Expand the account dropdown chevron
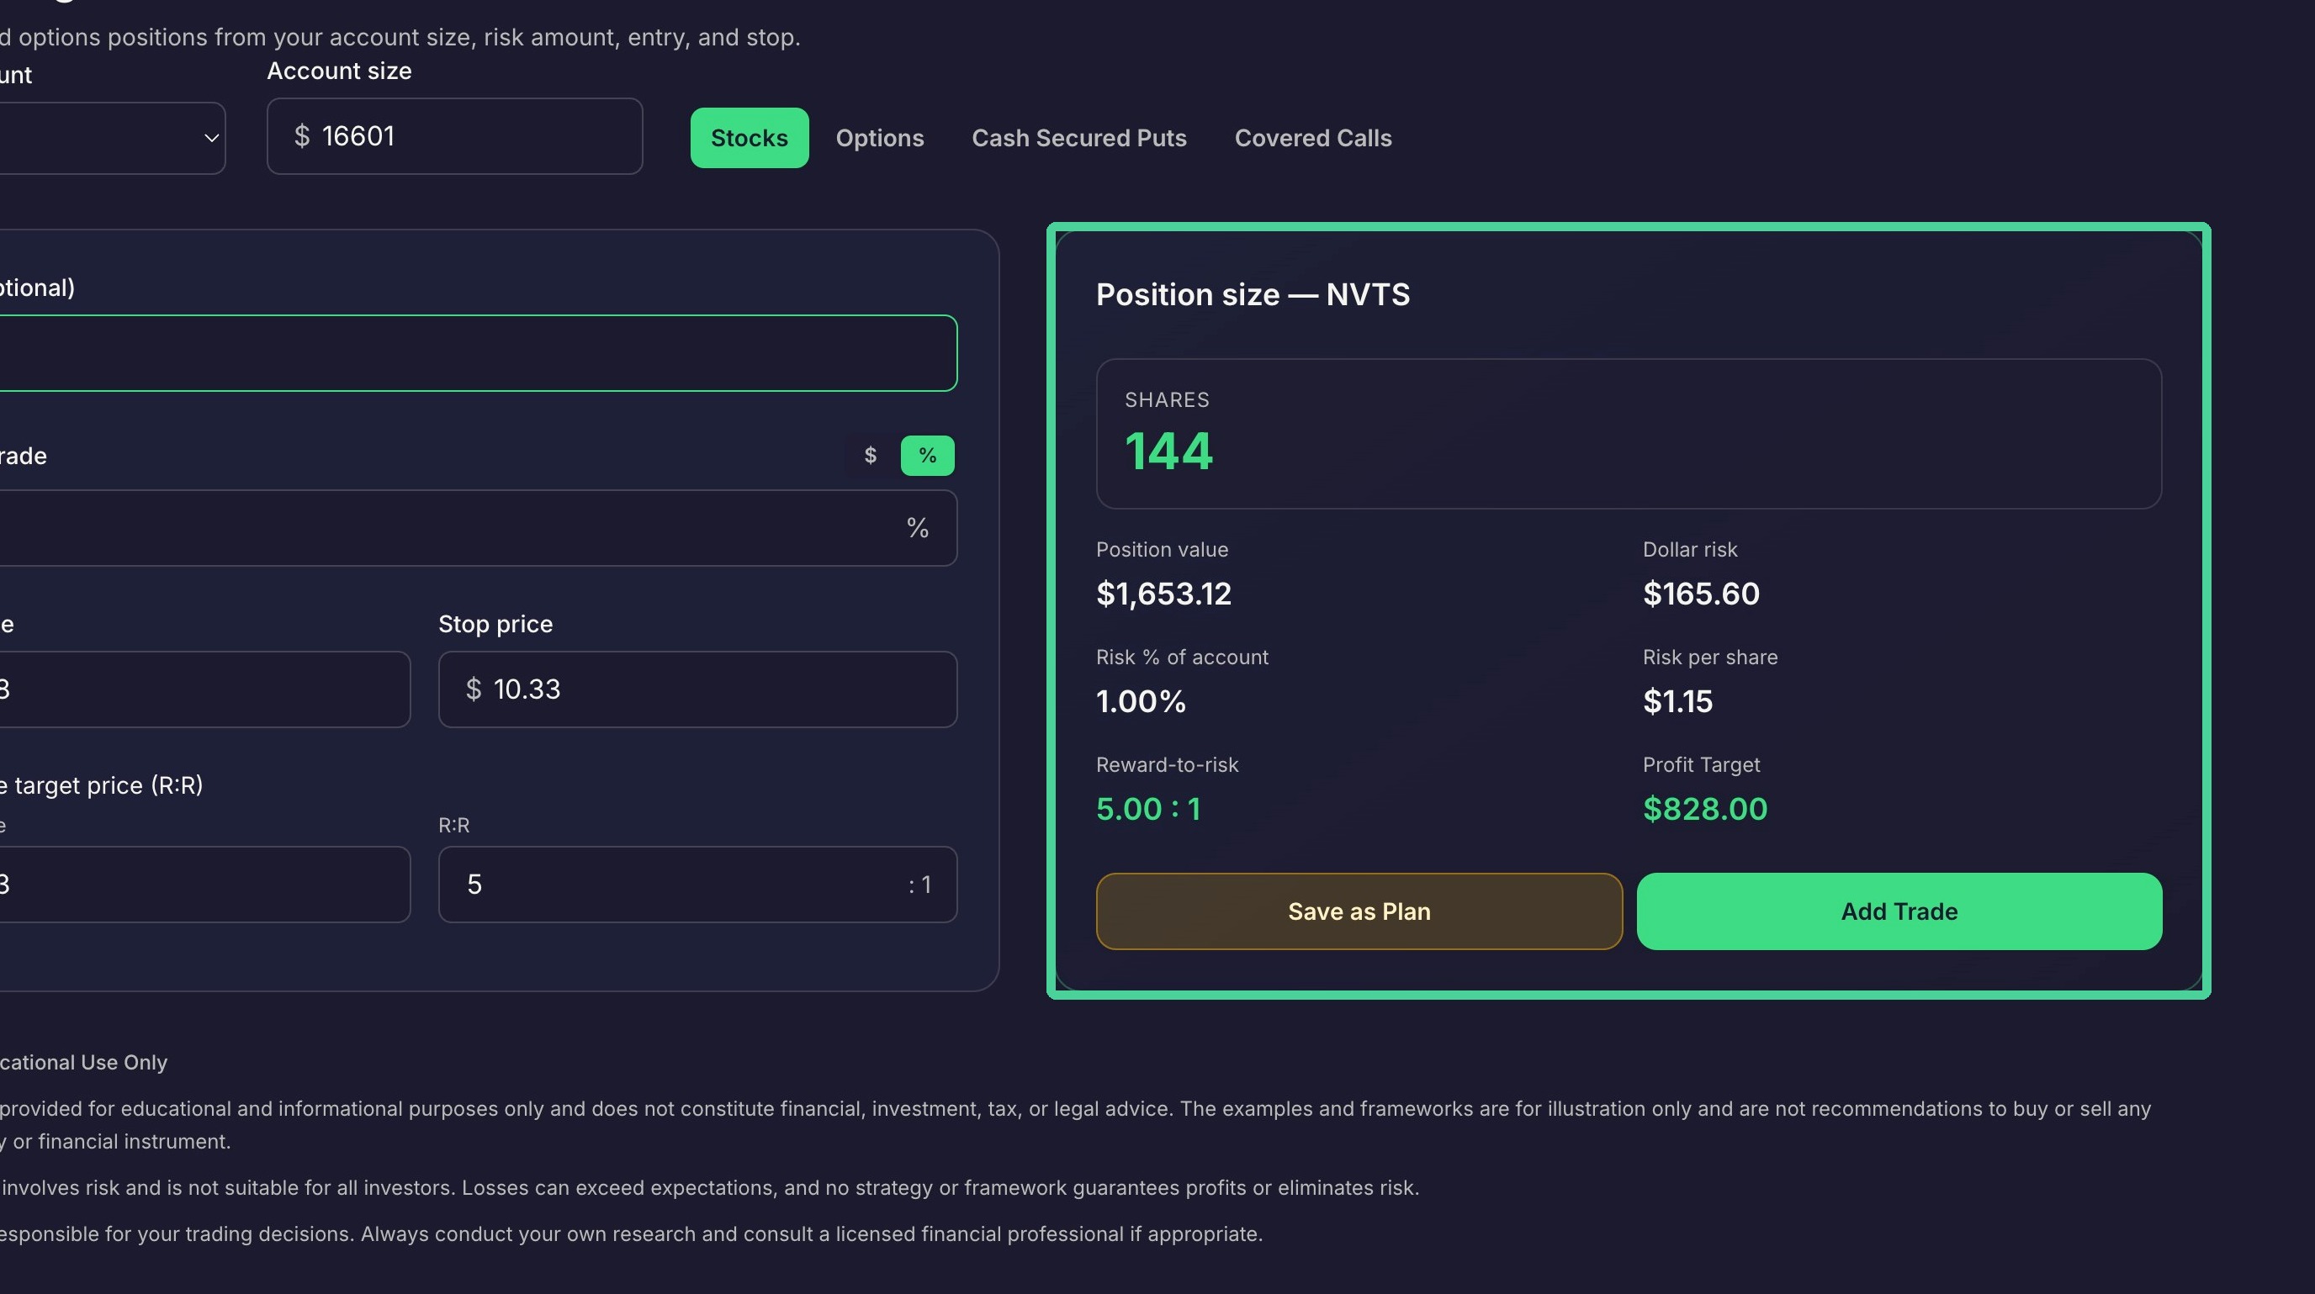The width and height of the screenshot is (2315, 1294). click(211, 138)
